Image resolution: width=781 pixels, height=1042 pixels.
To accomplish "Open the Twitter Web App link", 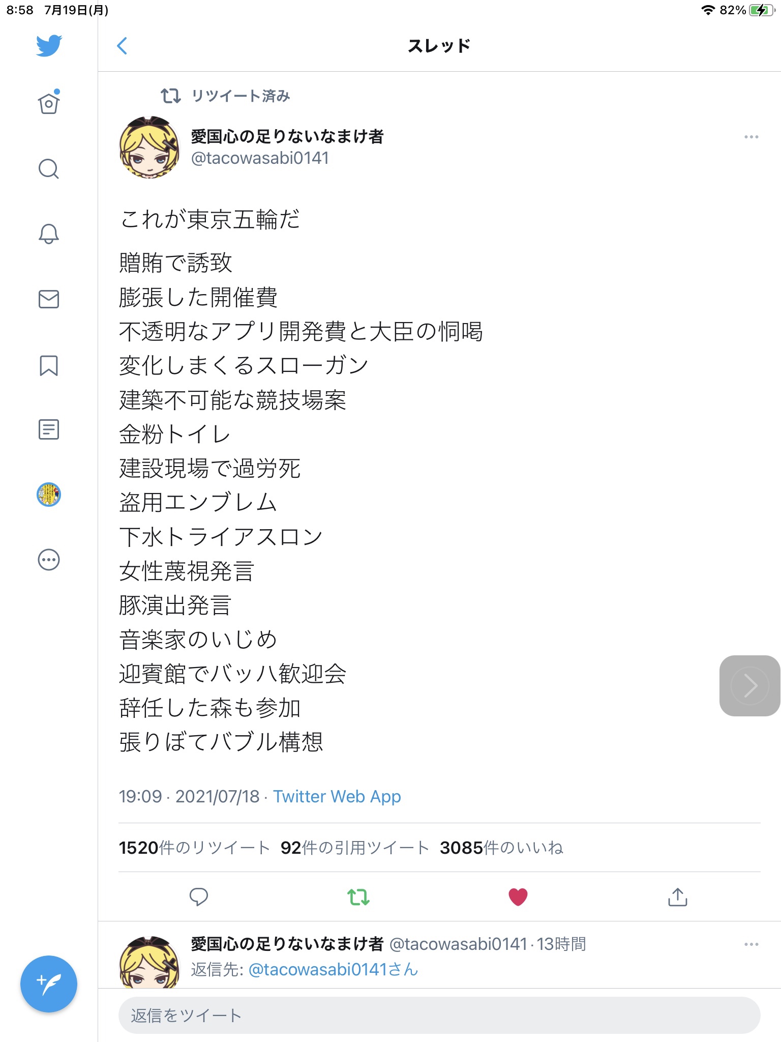I will (337, 796).
